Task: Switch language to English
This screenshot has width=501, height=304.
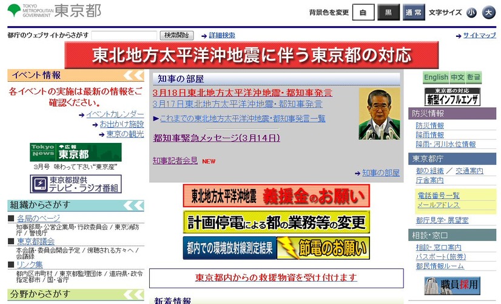Action: 436,77
